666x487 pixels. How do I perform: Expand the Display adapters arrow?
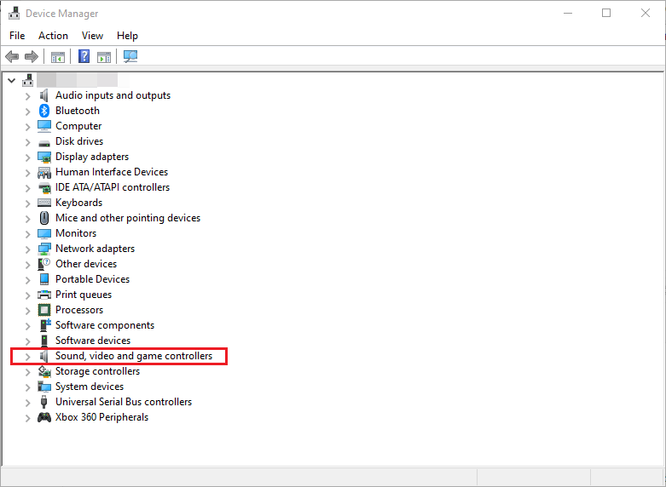[x=27, y=158]
